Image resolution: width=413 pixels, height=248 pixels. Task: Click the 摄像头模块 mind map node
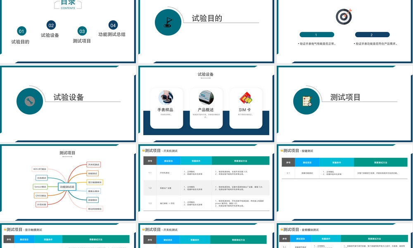pyautogui.click(x=94, y=191)
